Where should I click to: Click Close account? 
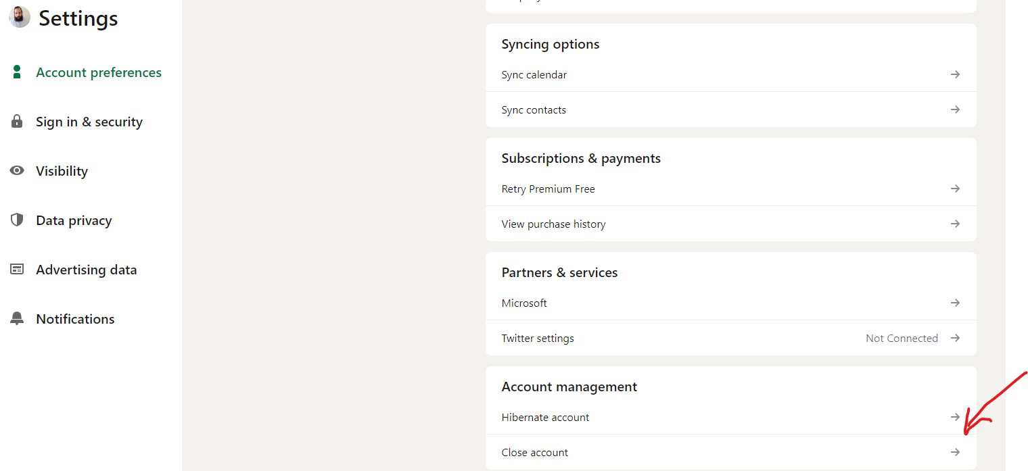[x=535, y=452]
